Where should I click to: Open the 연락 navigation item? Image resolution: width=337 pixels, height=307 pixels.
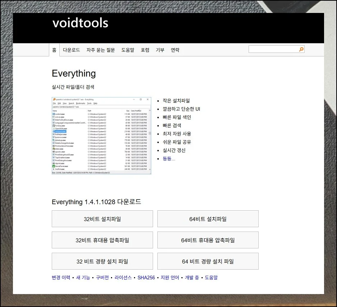[175, 50]
